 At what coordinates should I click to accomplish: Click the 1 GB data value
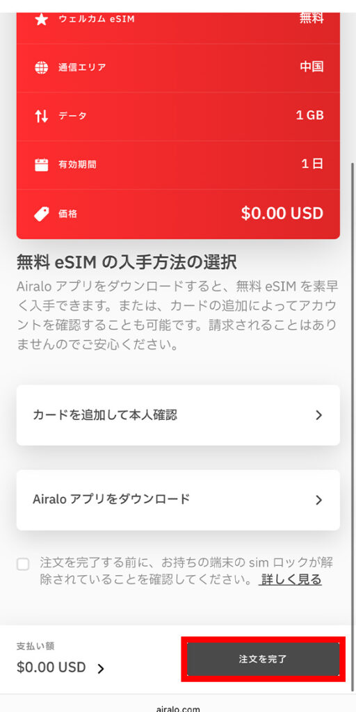(309, 115)
